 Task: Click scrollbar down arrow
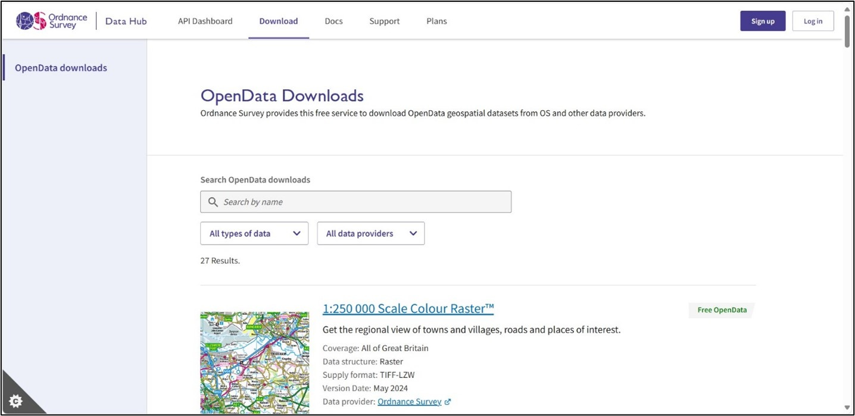pyautogui.click(x=847, y=407)
